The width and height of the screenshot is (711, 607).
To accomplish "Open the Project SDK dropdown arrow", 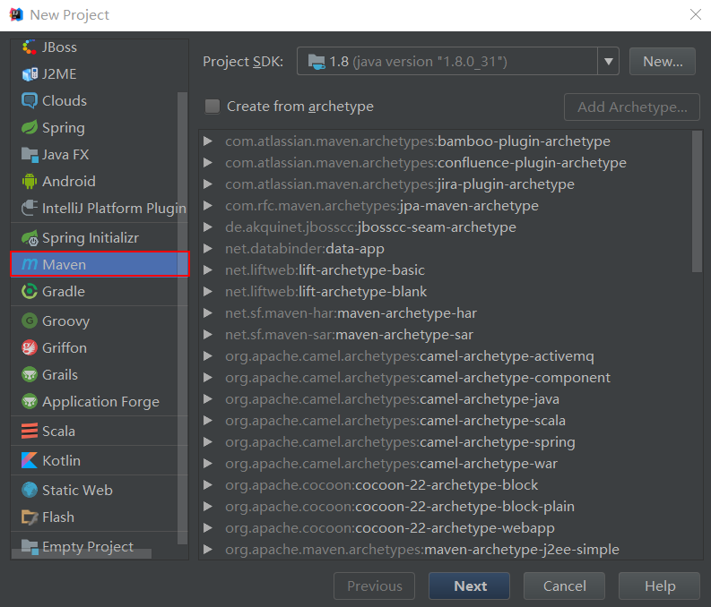I will click(608, 61).
